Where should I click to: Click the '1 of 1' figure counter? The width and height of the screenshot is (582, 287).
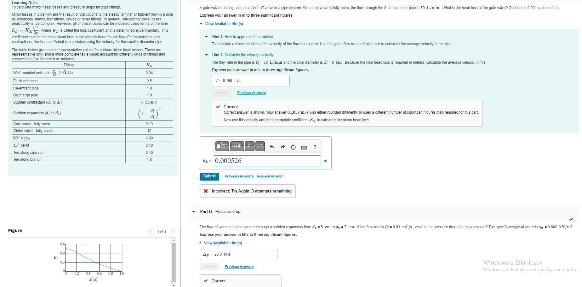click(162, 232)
